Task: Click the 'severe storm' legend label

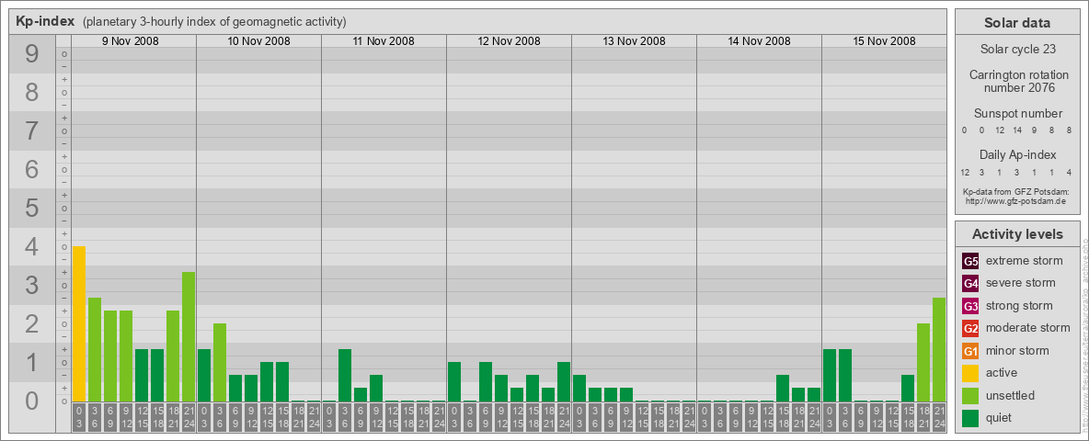Action: coord(1021,283)
